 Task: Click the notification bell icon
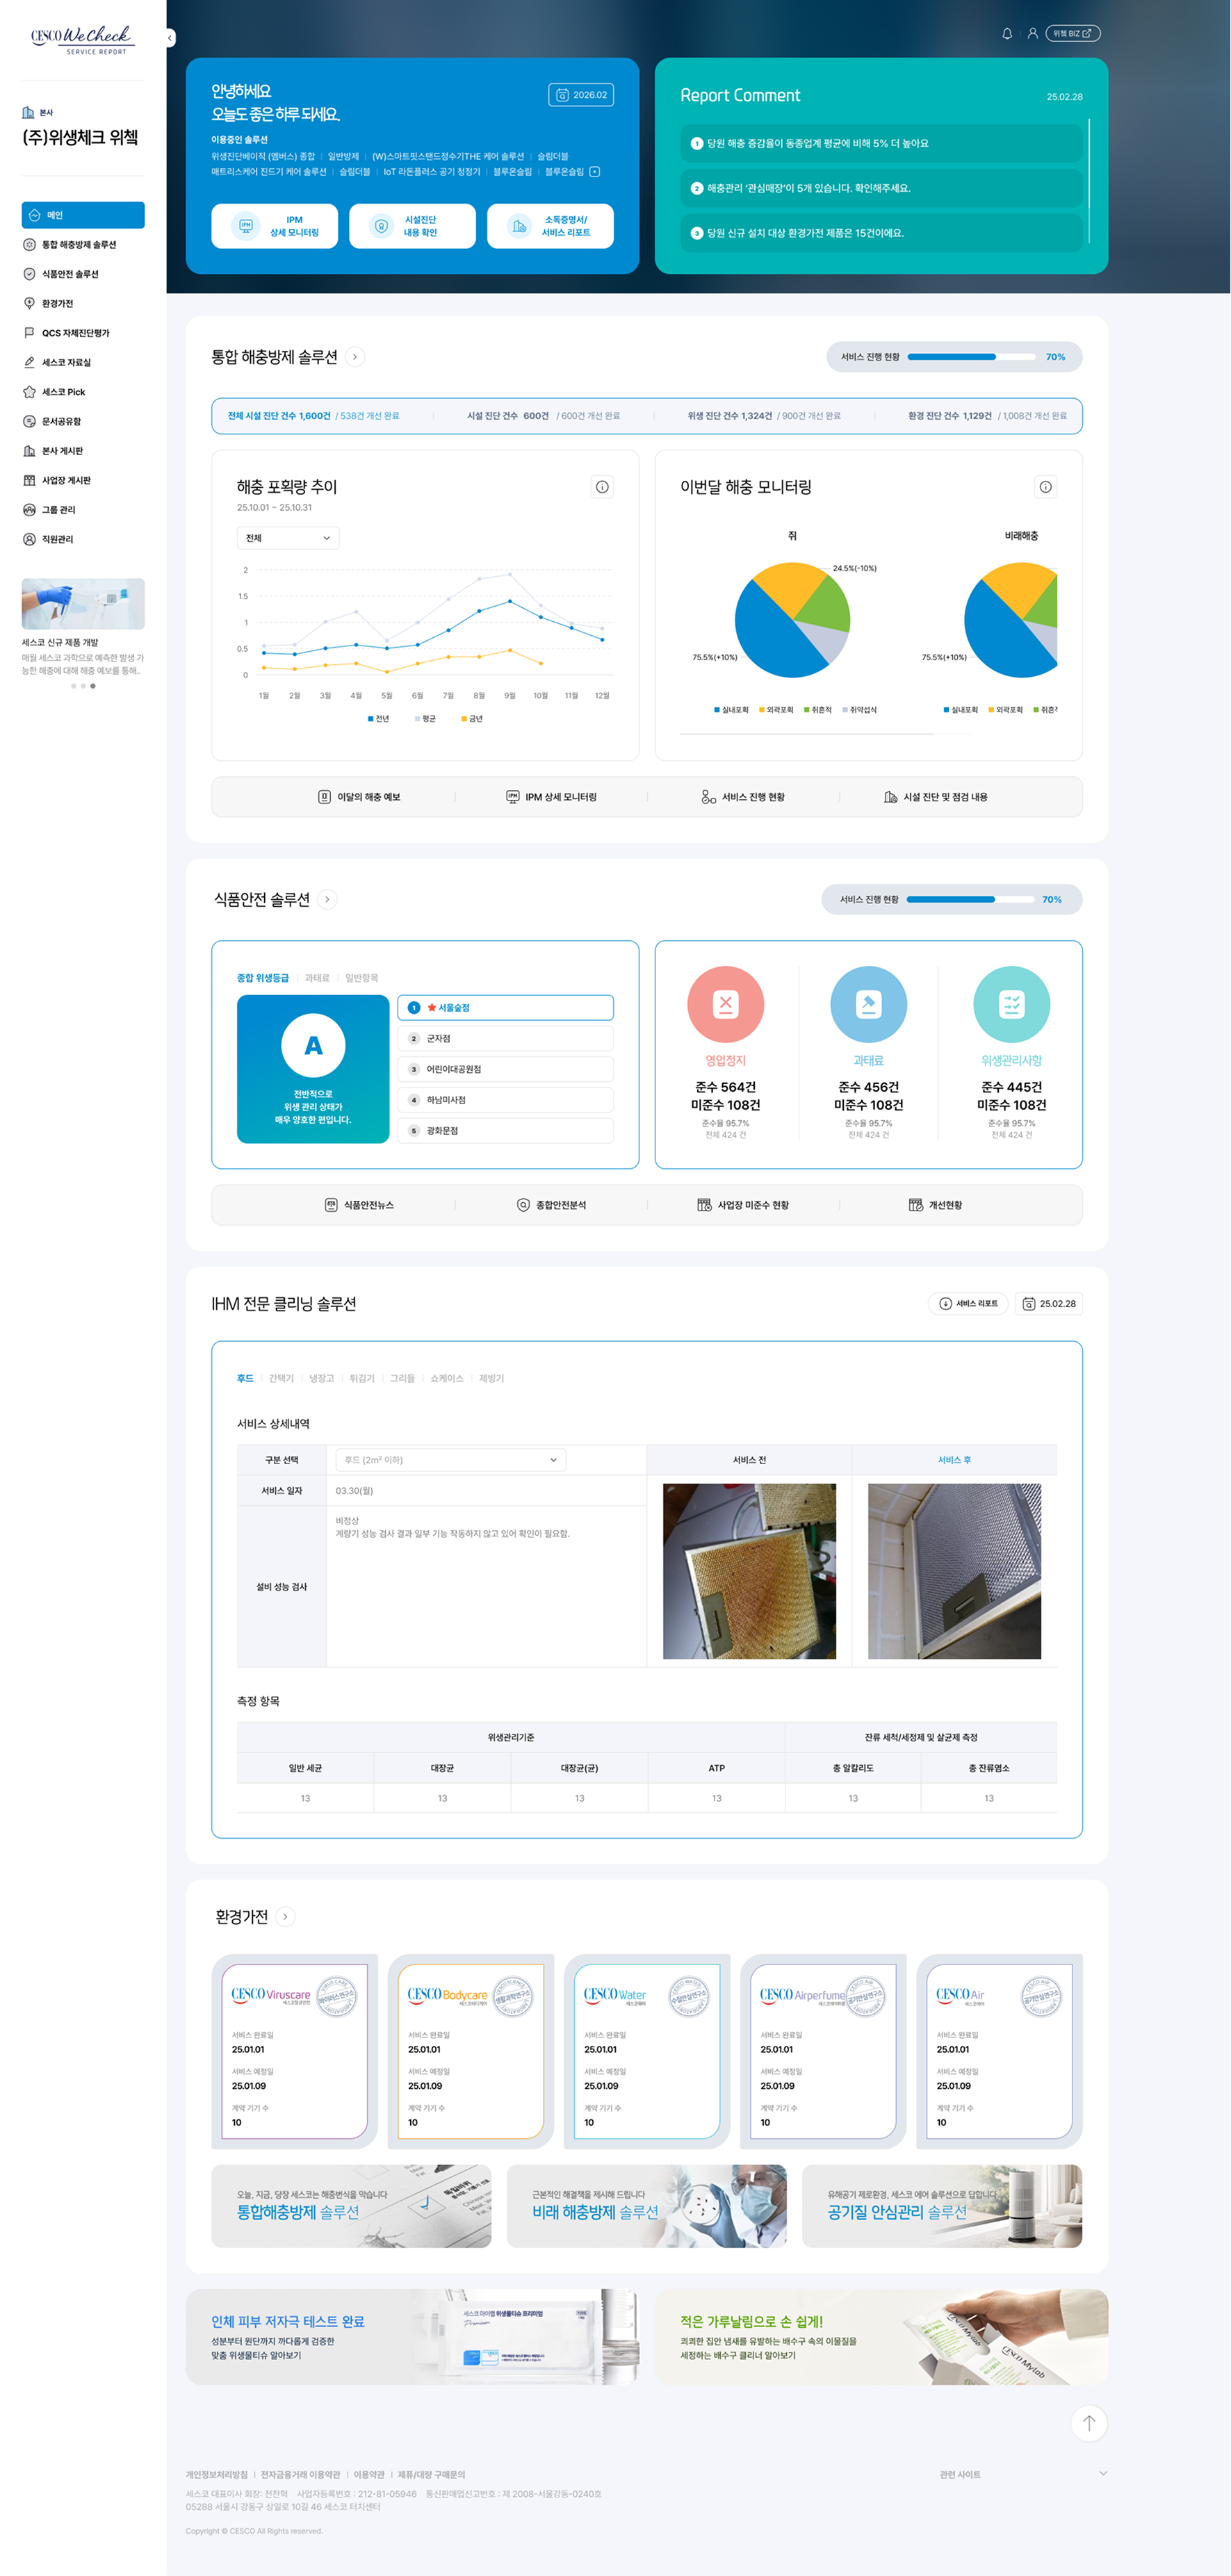click(x=1006, y=34)
